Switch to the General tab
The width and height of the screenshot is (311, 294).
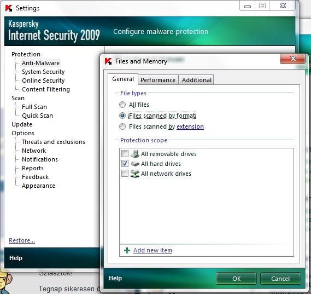[x=123, y=79]
